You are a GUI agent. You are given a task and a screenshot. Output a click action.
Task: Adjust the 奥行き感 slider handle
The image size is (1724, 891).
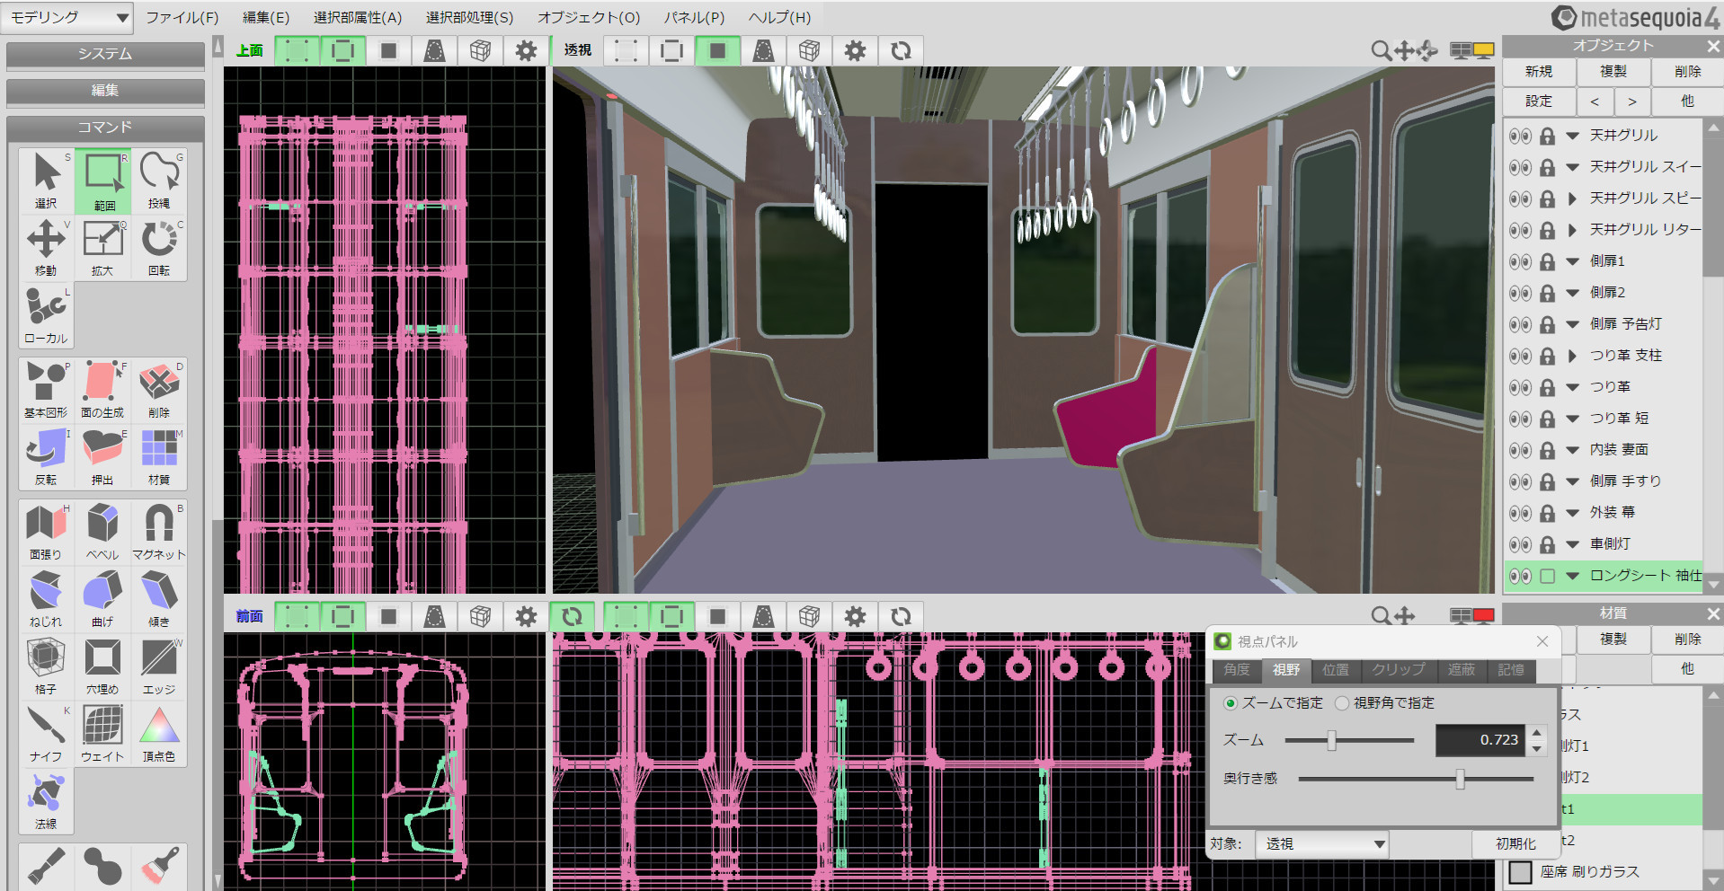[x=1460, y=779]
